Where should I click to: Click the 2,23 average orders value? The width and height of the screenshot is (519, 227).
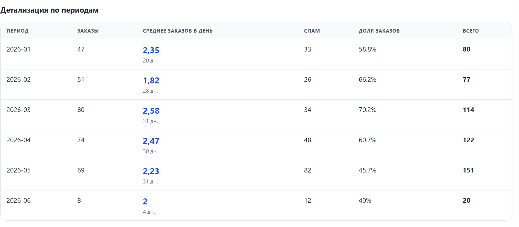(x=151, y=171)
